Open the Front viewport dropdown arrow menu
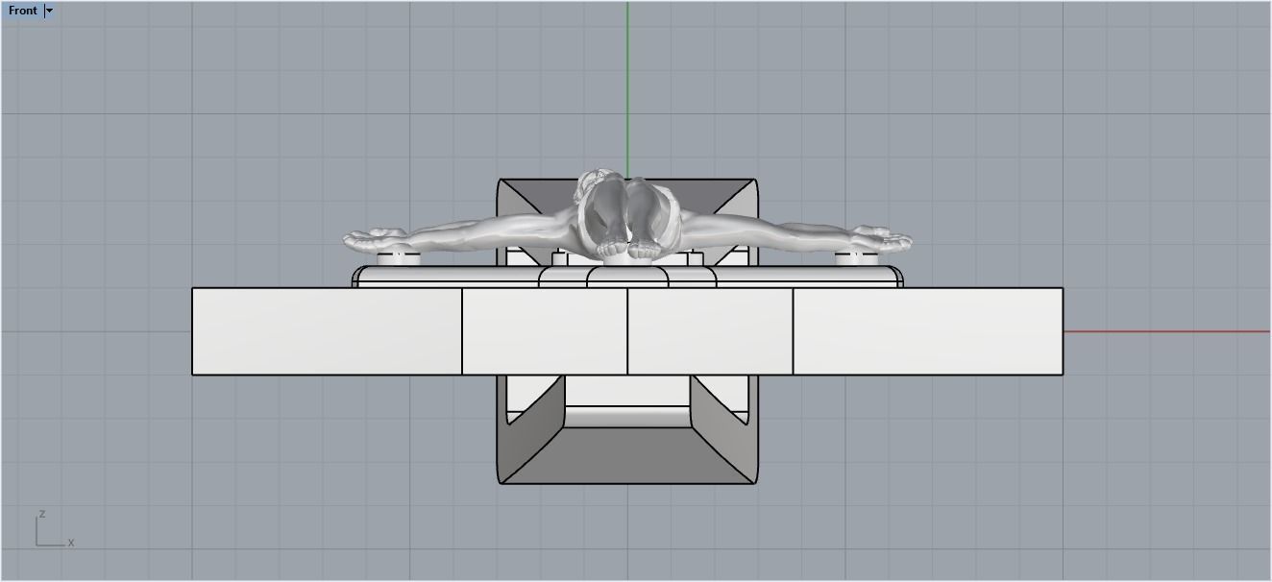Image resolution: width=1272 pixels, height=582 pixels. click(49, 11)
